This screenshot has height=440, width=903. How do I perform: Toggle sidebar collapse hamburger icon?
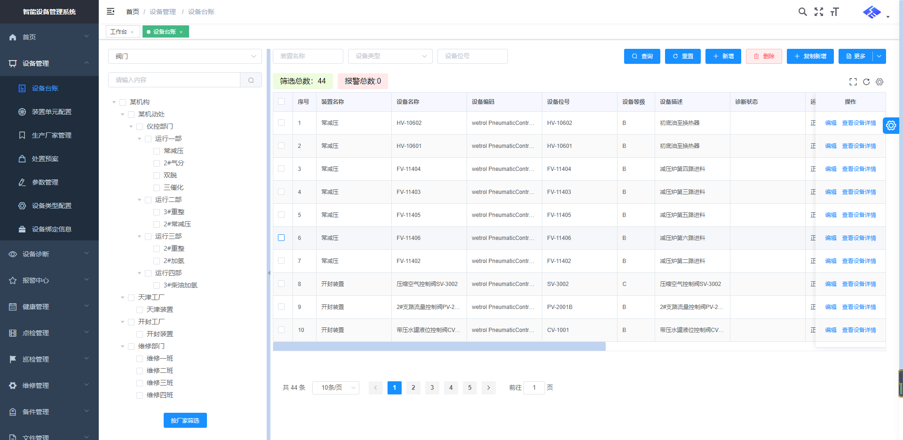point(111,11)
